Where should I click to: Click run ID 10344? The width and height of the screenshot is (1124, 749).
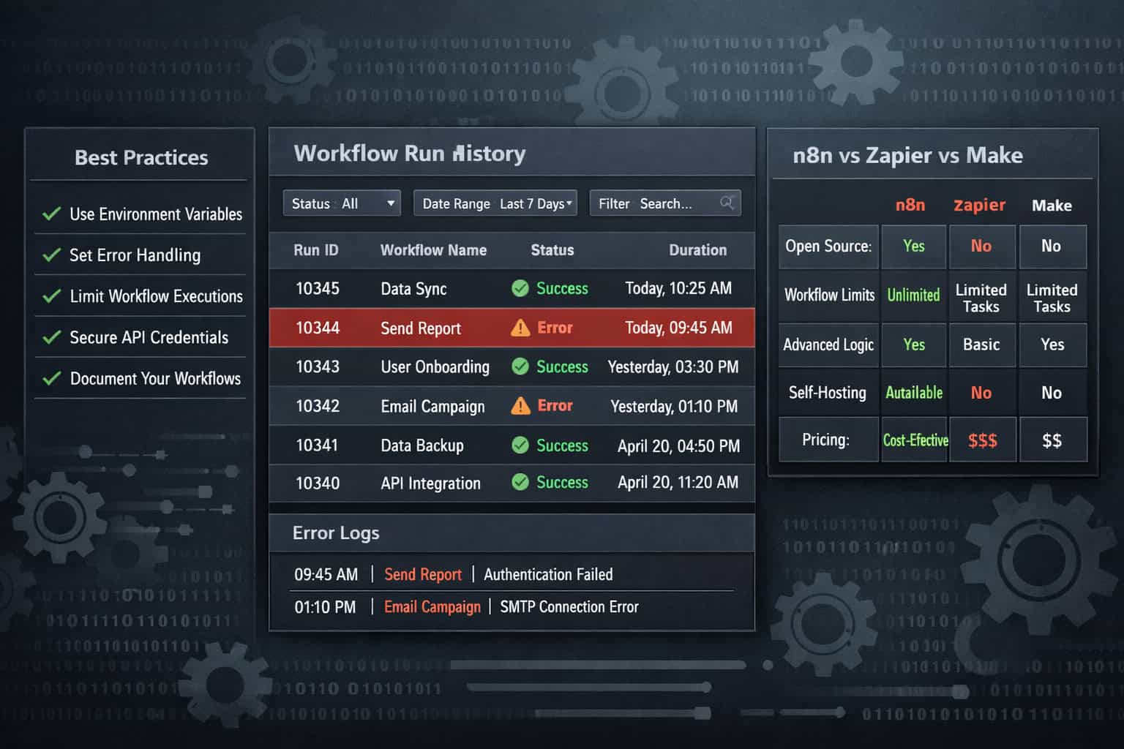click(x=318, y=328)
